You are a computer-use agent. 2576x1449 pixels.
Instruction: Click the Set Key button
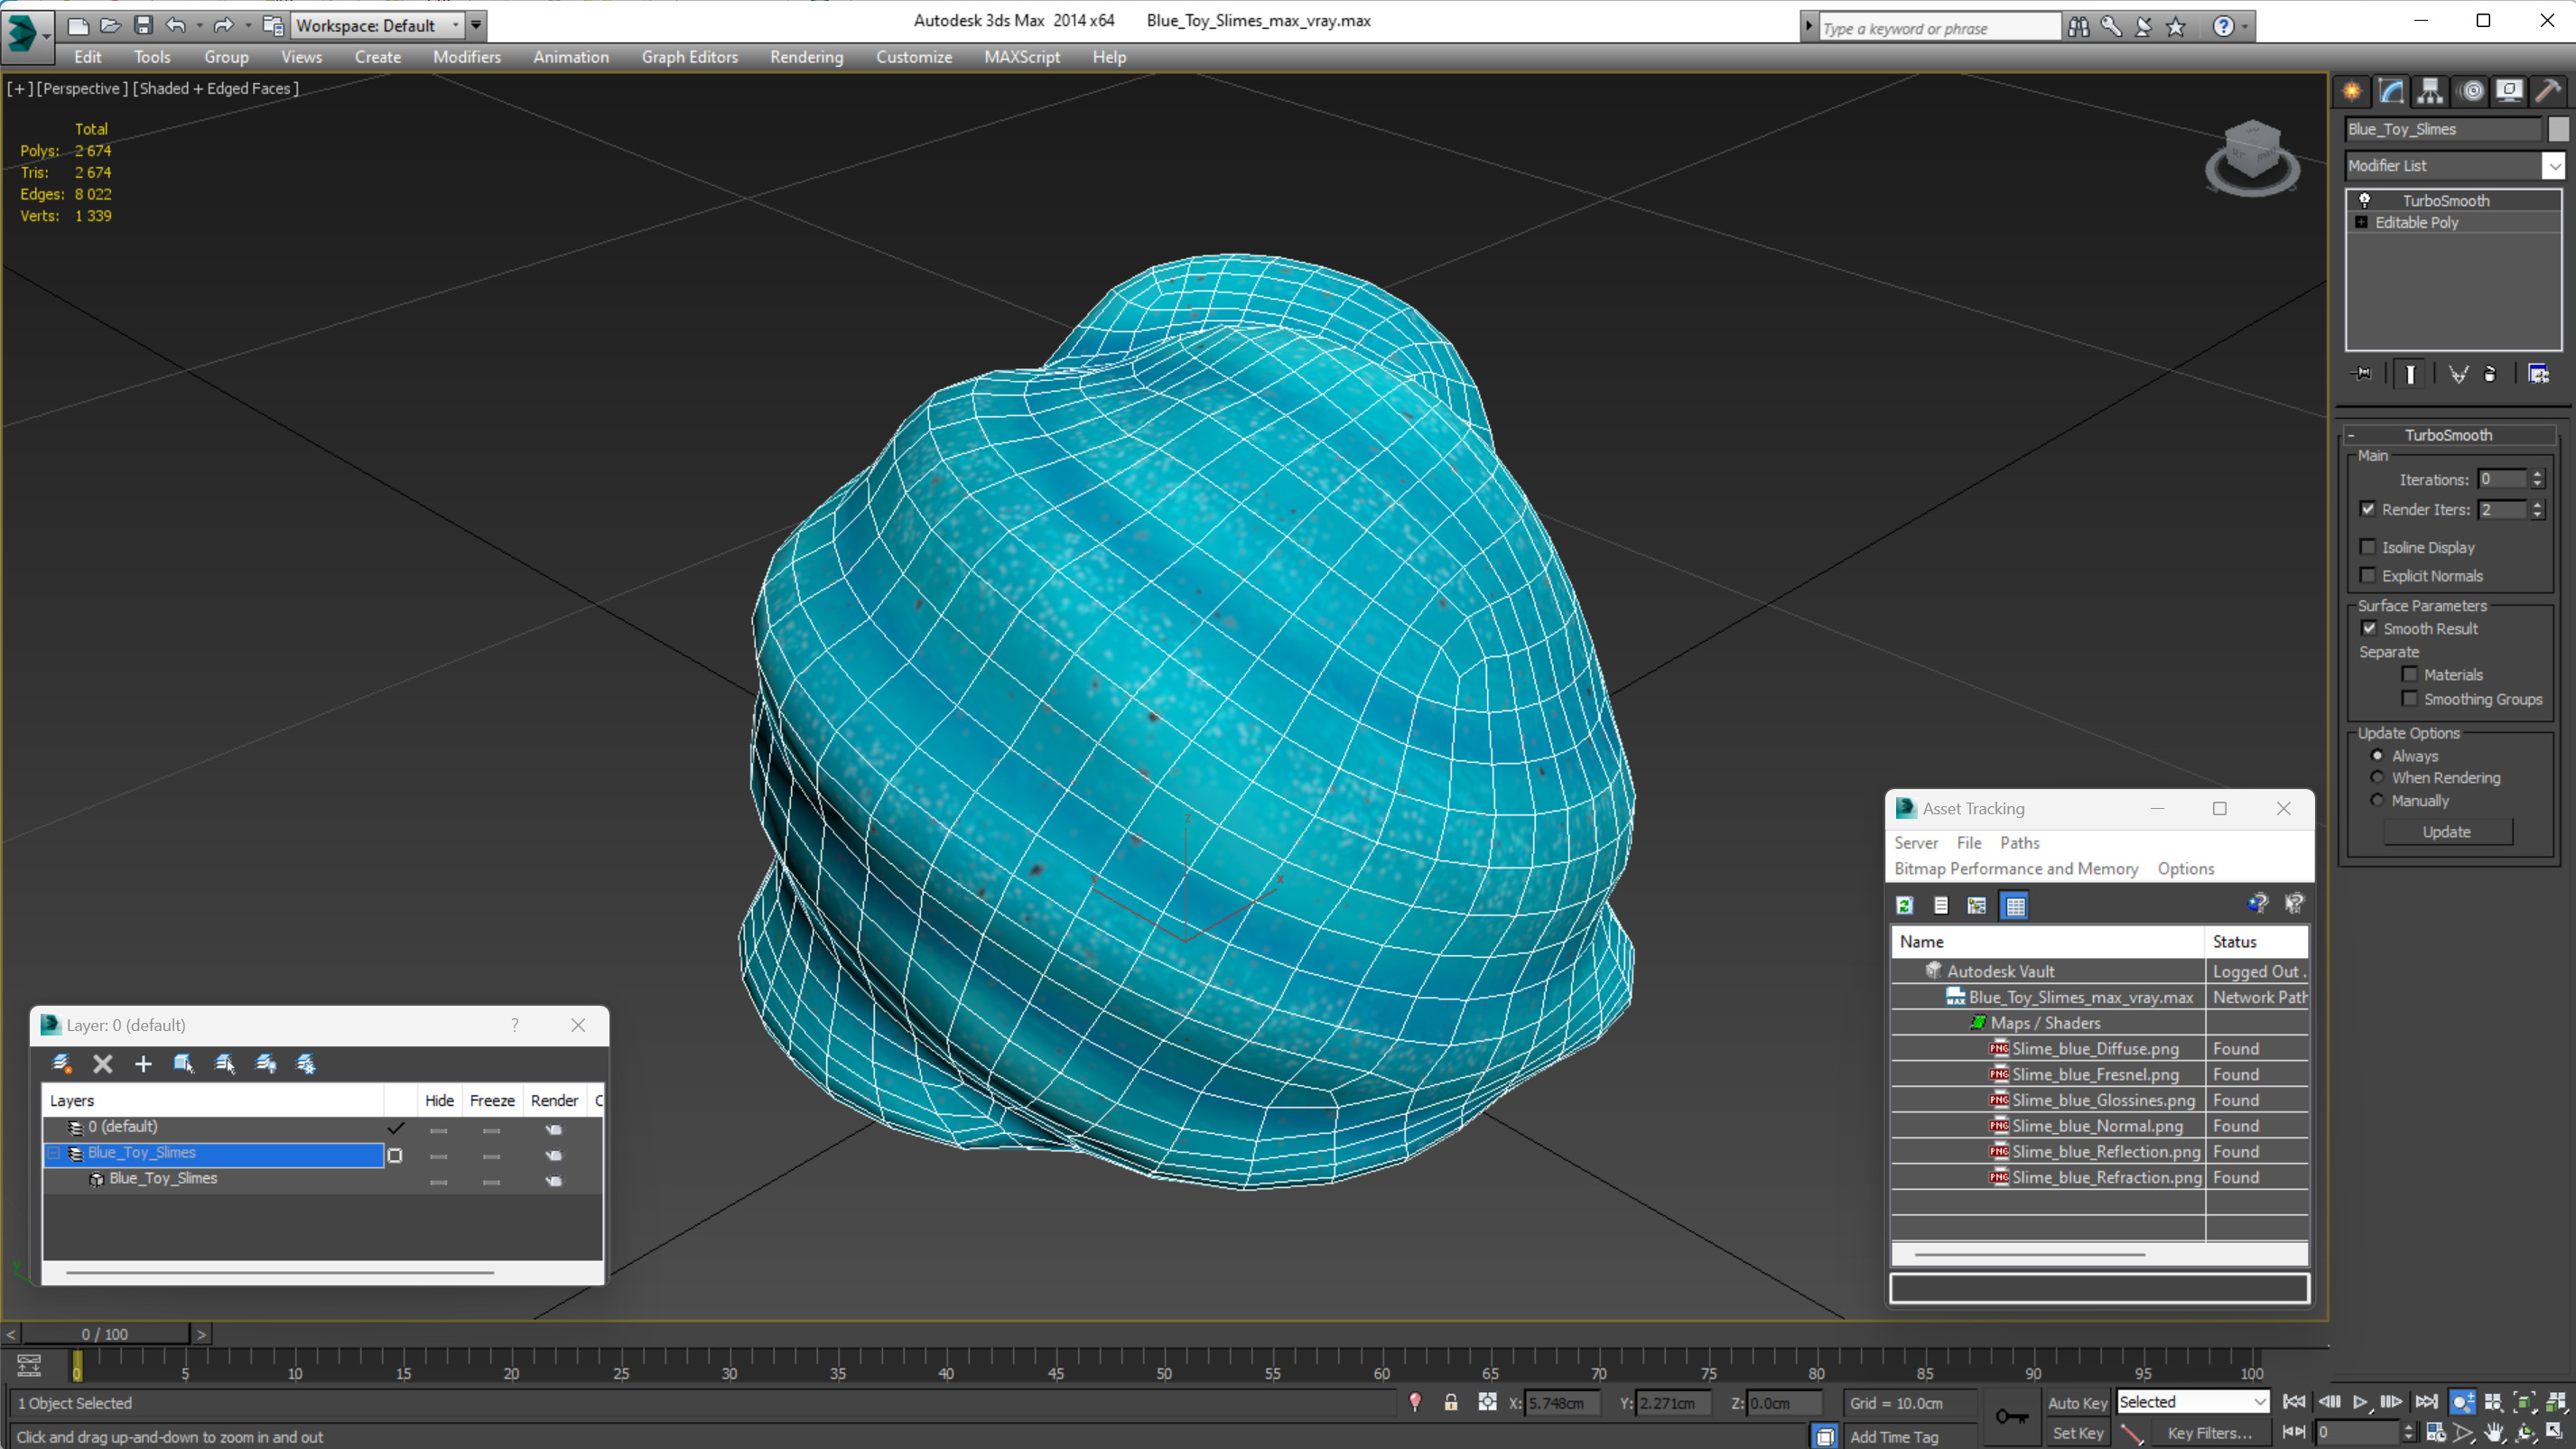(x=2077, y=1433)
